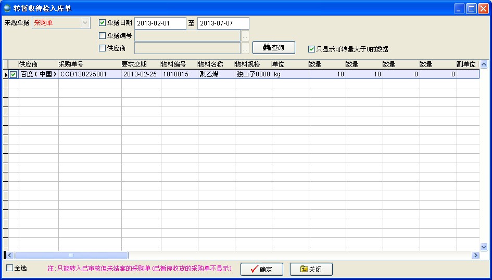The height and width of the screenshot is (280, 492).
Task: Click the app icon in title bar
Action: 8,8
